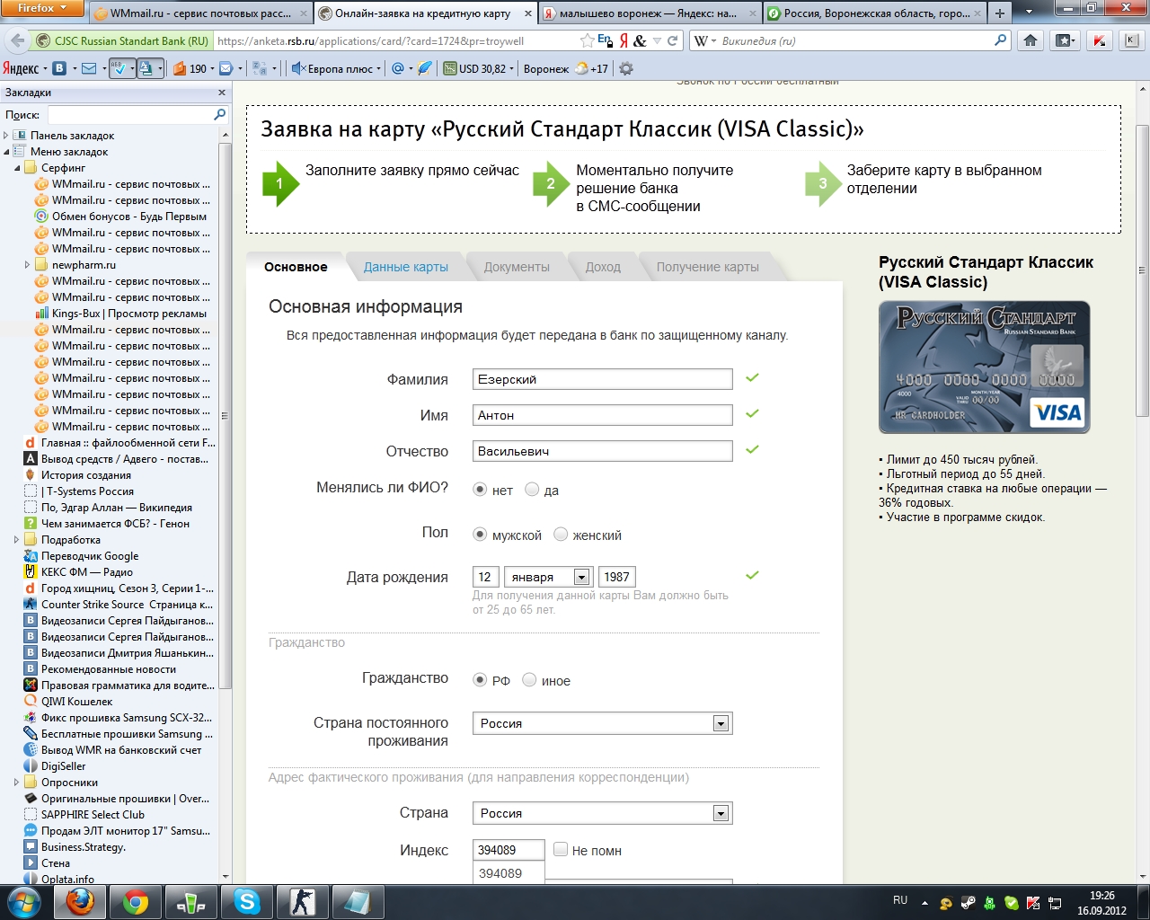Screen dimensions: 1150x920
Task: Switch to 'Документы' form tab
Action: click(517, 267)
